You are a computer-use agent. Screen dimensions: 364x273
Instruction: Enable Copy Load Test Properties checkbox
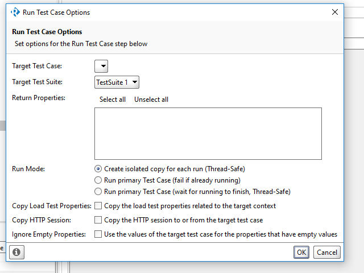98,206
